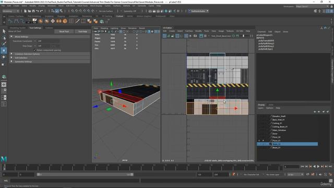Go to start of playback range

303,167
